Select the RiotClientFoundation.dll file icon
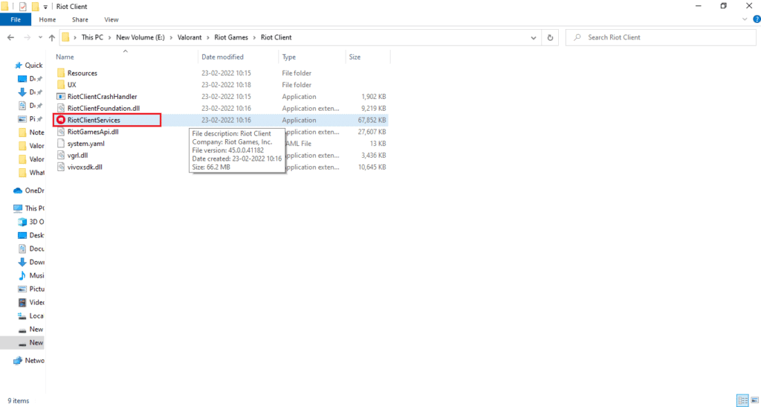 (x=61, y=109)
